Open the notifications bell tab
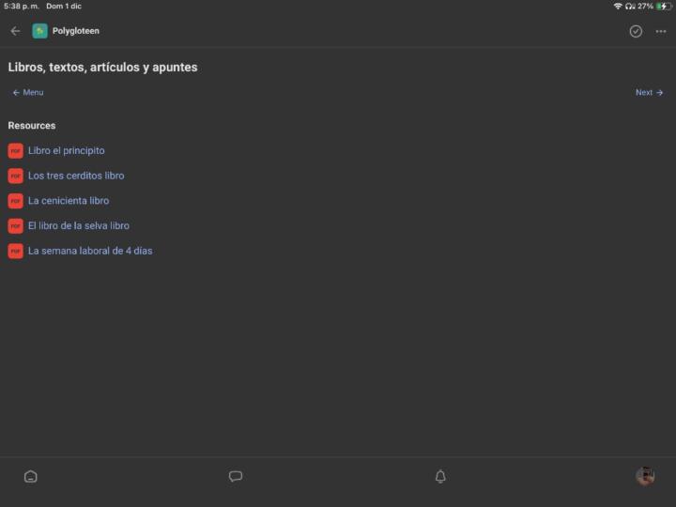Image resolution: width=676 pixels, height=507 pixels. 440,476
